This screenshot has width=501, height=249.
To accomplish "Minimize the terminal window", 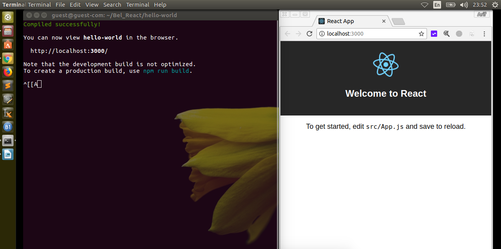I will click(36, 15).
